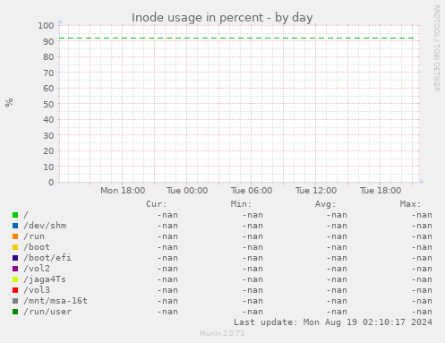Click the 90 value on the Y axis
The height and width of the screenshot is (343, 445).
48,41
